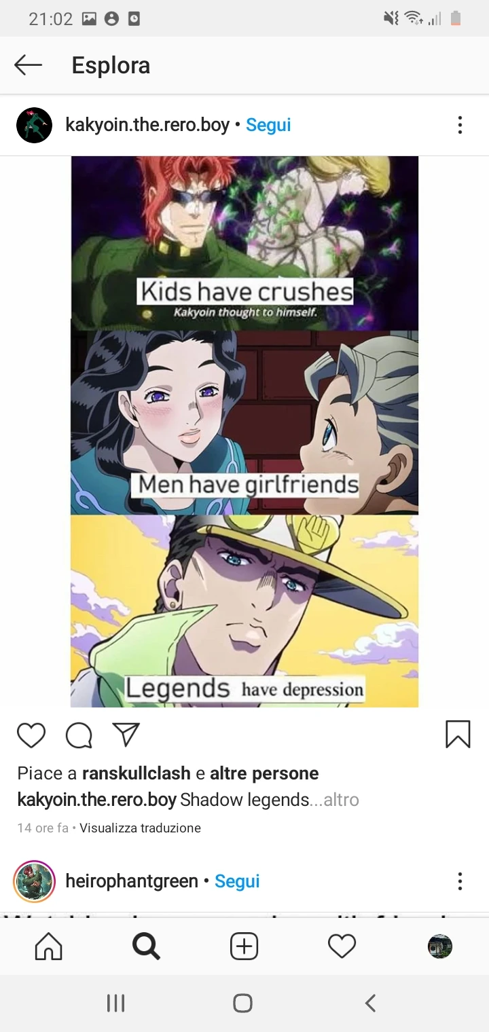This screenshot has width=489, height=1032.
Task: Open the activity heart in the bottom bar
Action: [x=342, y=946]
